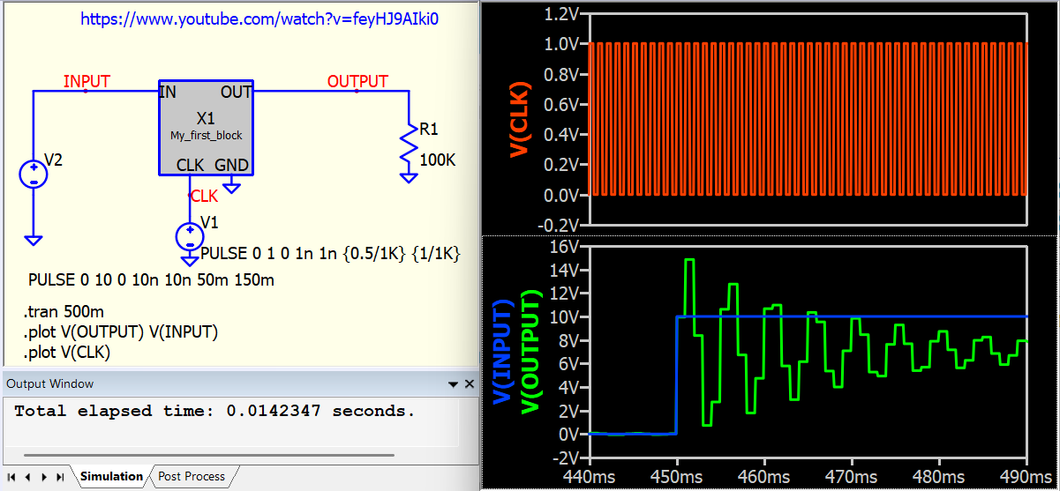
Task: Click the V(CLK) trace label
Action: [x=519, y=120]
